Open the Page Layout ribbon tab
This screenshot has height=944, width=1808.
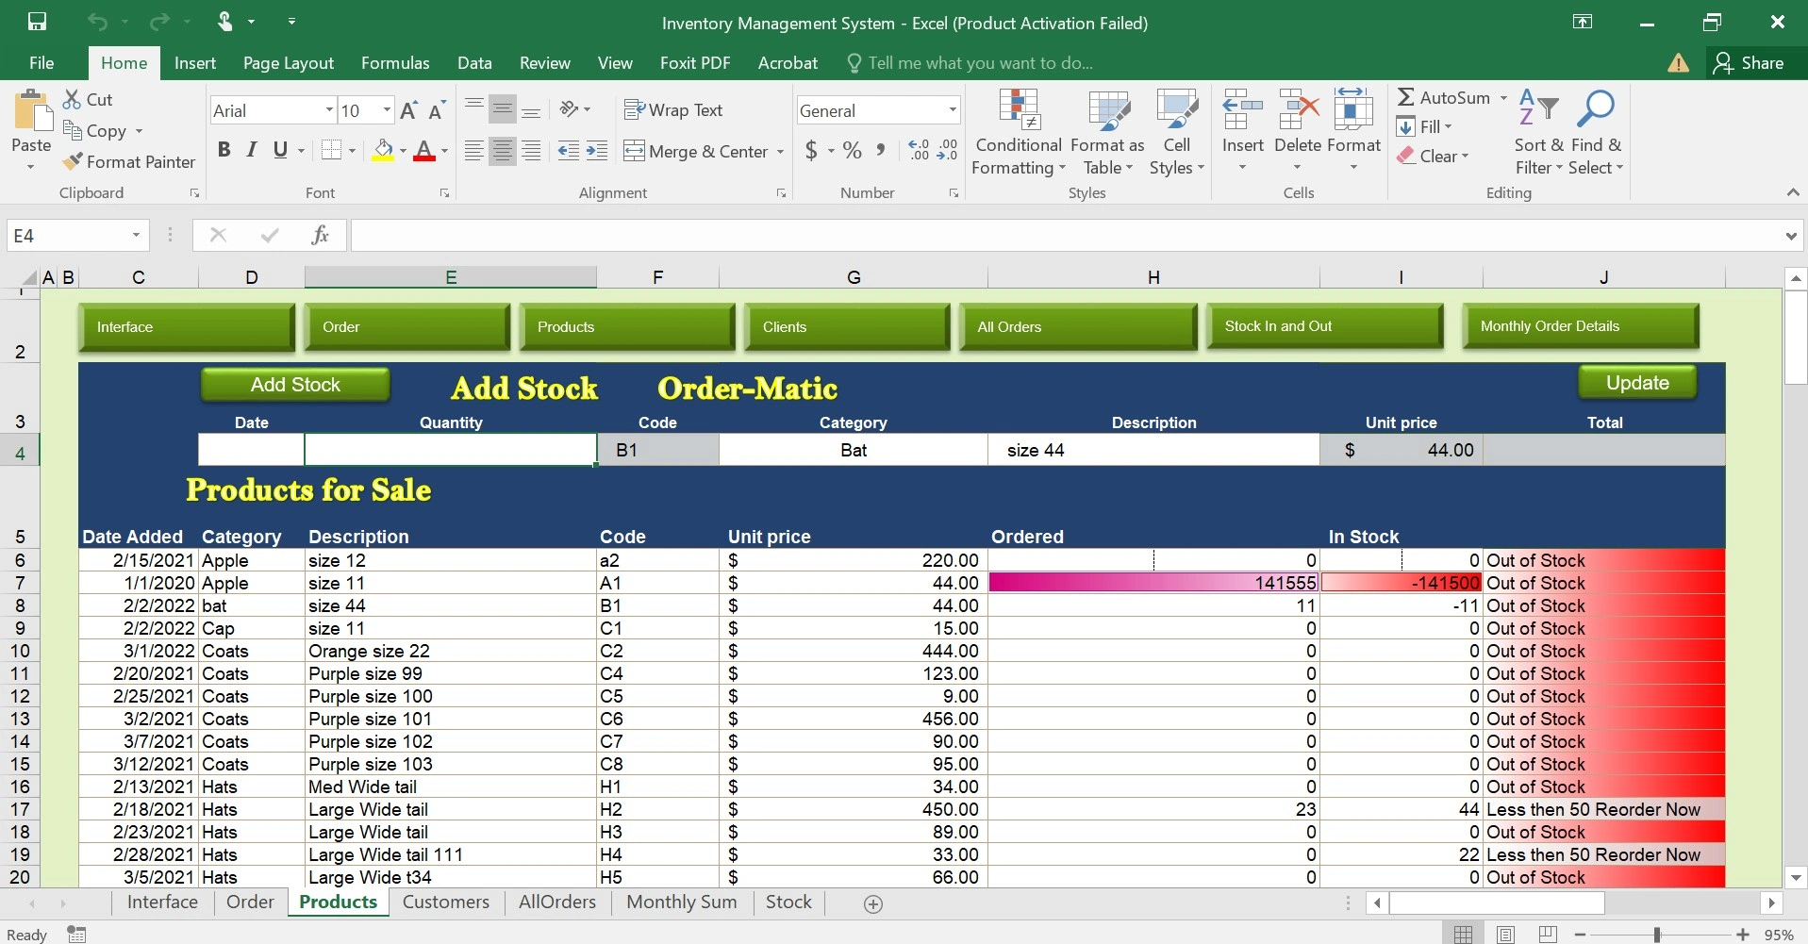coord(288,63)
